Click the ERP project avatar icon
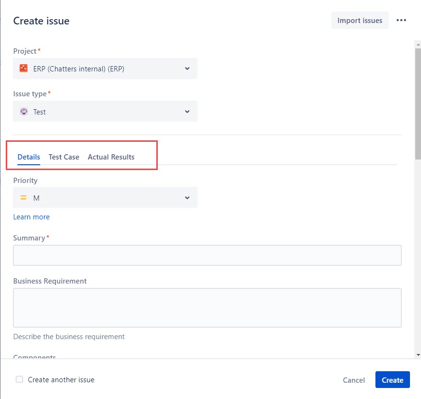This screenshot has width=421, height=399. [x=23, y=68]
